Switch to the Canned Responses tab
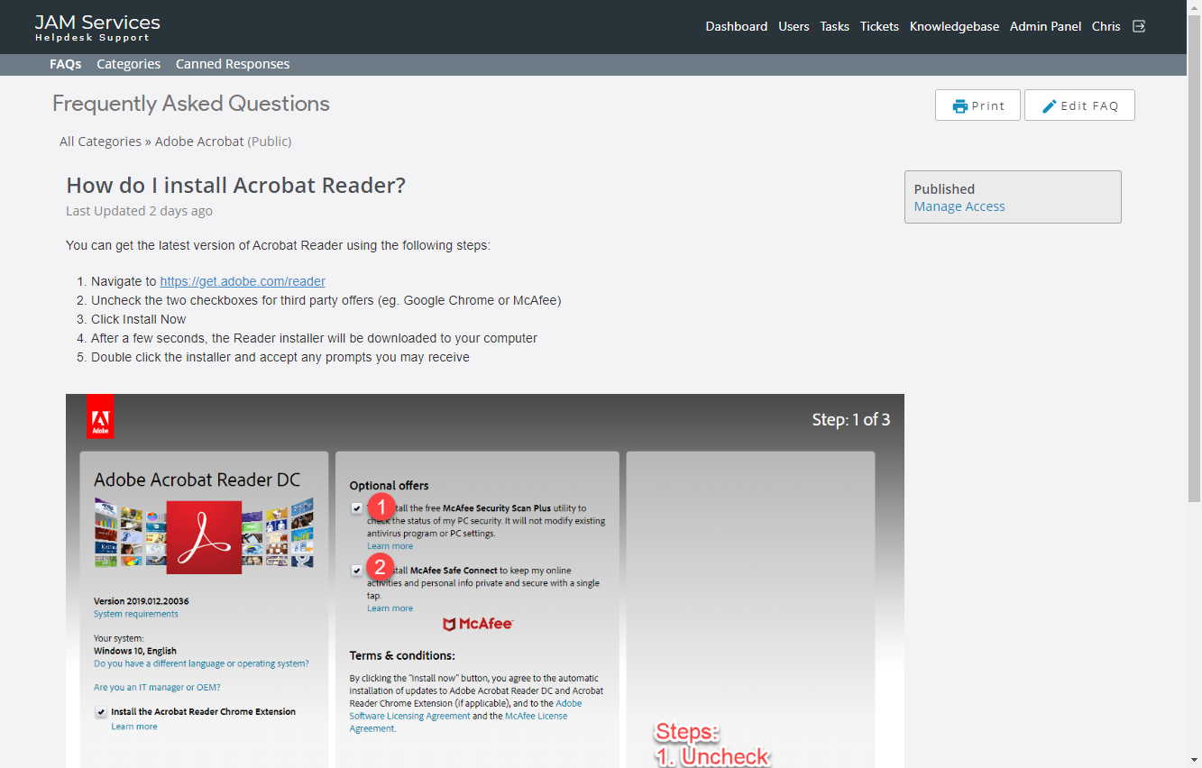This screenshot has width=1202, height=768. coord(233,64)
